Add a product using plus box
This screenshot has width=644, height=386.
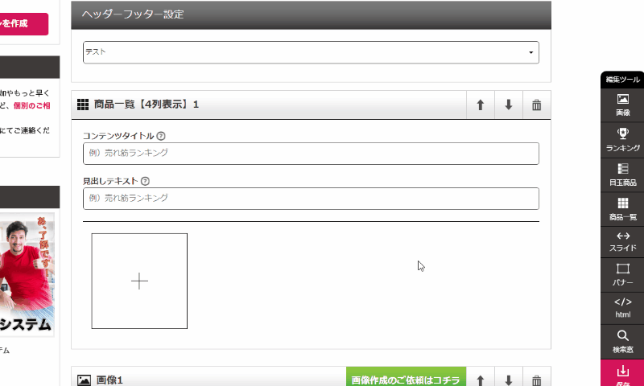tap(139, 281)
